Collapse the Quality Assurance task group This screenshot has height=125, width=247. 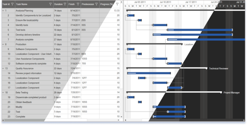coord(3,68)
